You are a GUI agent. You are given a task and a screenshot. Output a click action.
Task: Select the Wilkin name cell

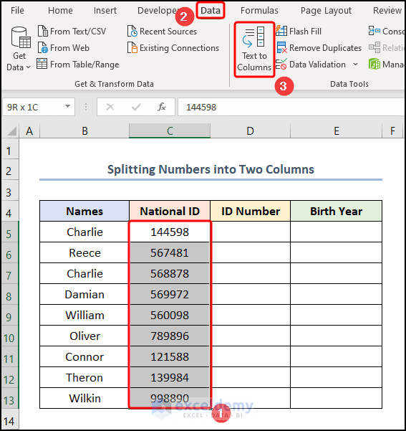coord(84,398)
